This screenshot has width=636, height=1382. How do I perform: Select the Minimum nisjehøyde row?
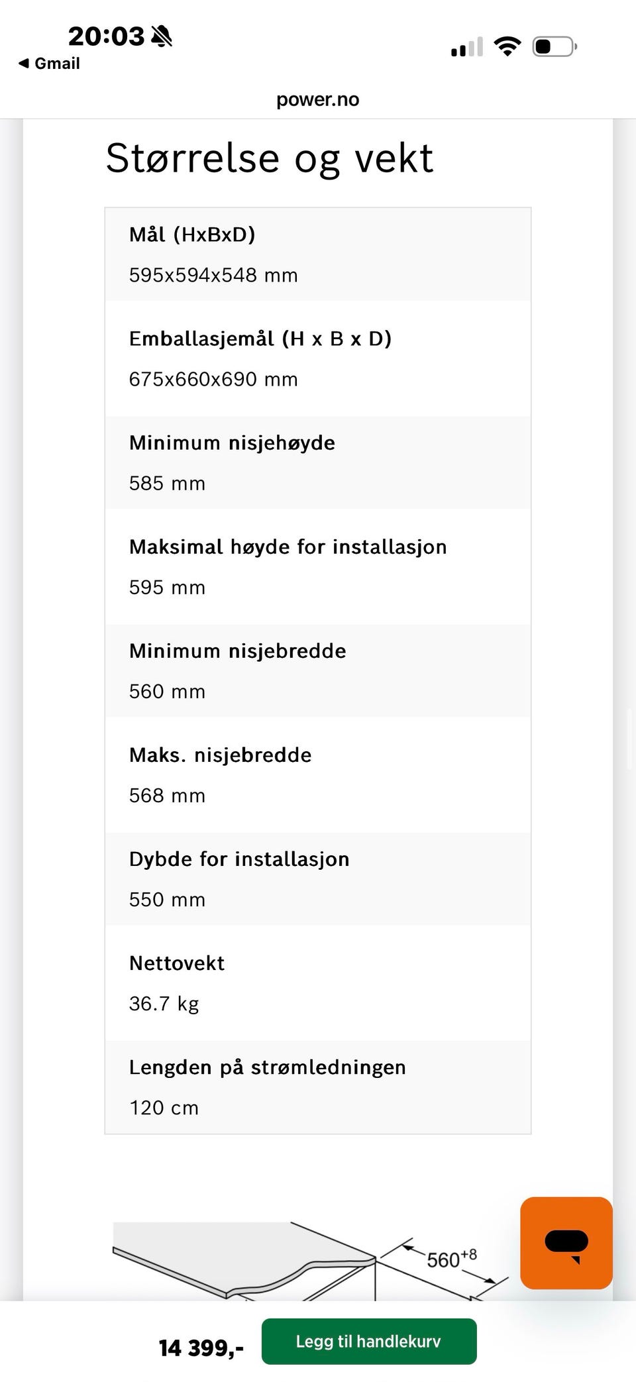pyautogui.click(x=318, y=462)
